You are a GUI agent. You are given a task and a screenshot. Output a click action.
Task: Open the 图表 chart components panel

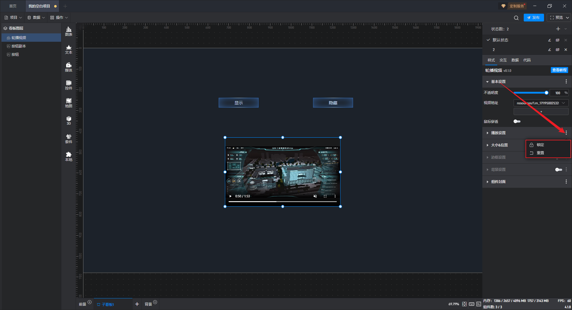[69, 31]
